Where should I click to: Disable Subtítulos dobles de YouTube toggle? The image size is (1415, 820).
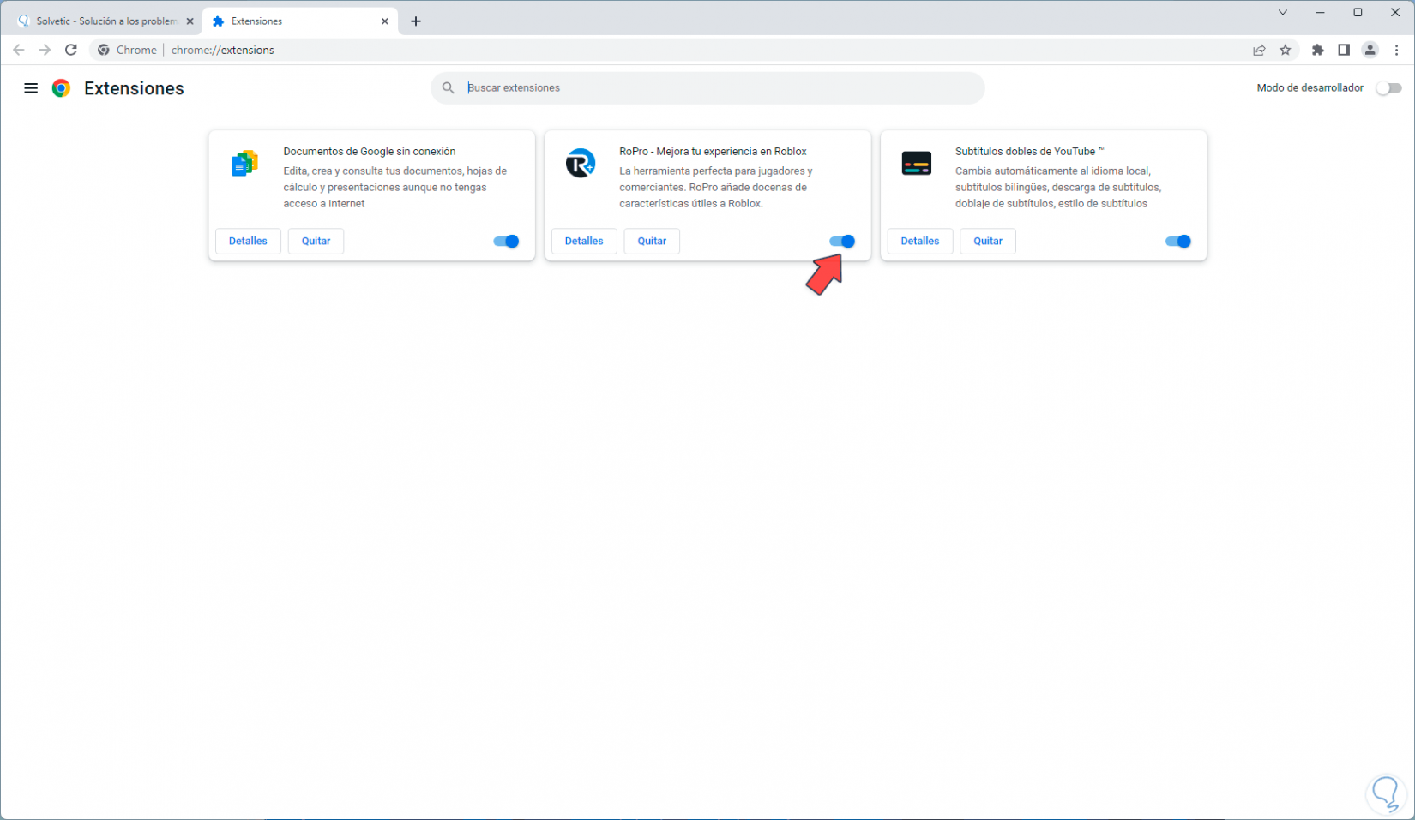point(1178,242)
